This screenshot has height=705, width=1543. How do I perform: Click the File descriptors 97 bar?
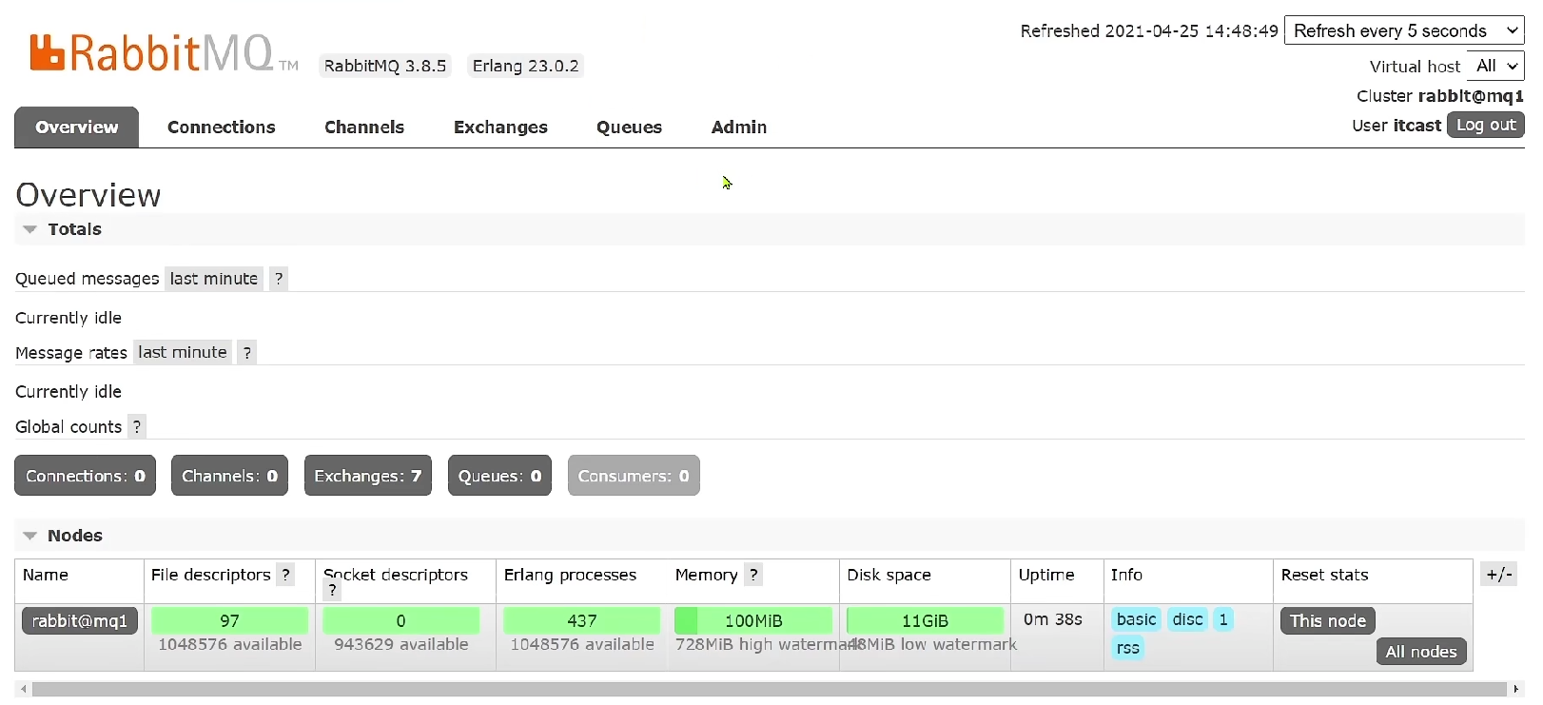tap(229, 620)
